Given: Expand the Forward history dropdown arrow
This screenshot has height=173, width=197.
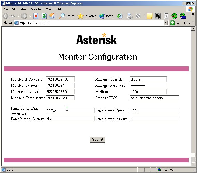Looking at the screenshot, I should point(30,16).
